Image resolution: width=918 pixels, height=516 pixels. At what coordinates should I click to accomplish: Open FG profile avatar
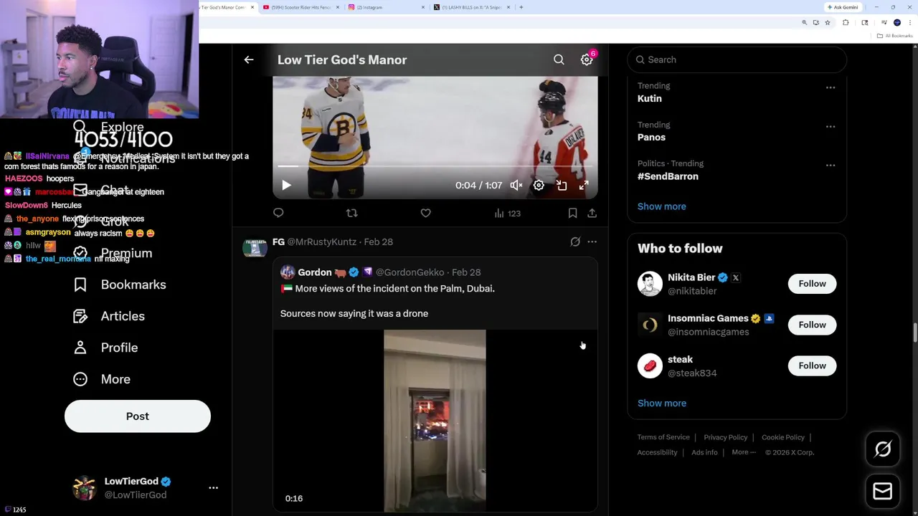[255, 248]
